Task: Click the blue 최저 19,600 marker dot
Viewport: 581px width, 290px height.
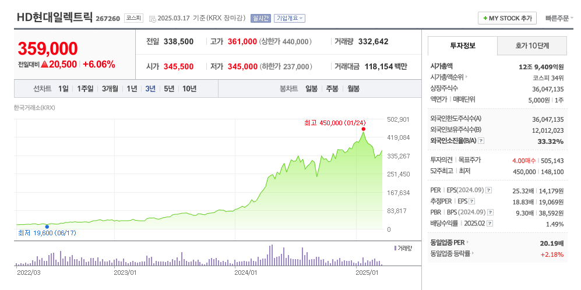Action: pos(47,227)
